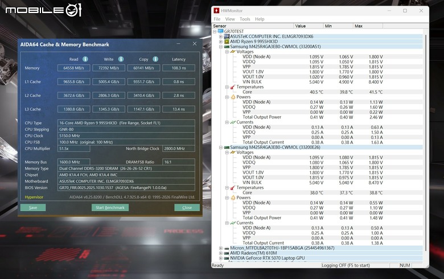
Task: Click the Voltages icon under Samsung 33200A51
Action: (x=233, y=52)
